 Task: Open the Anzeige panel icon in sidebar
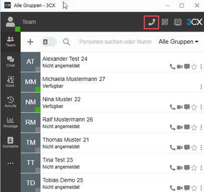(11, 123)
